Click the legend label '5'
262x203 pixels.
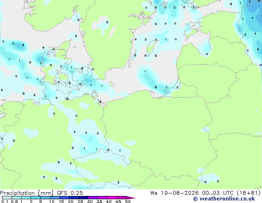click(40, 201)
